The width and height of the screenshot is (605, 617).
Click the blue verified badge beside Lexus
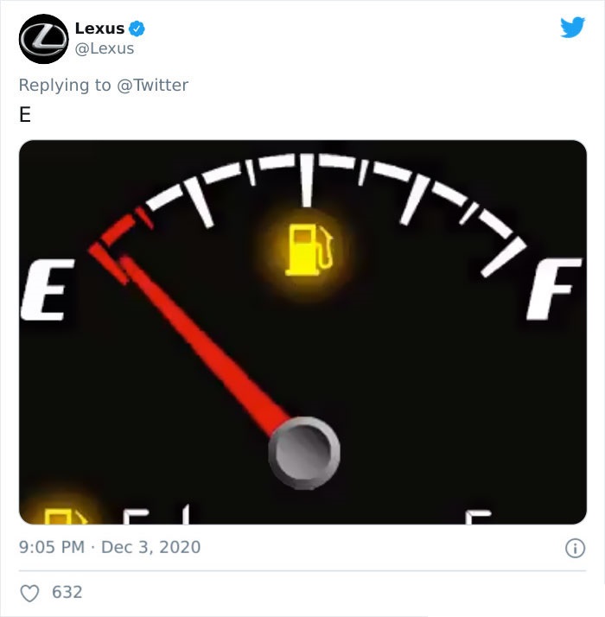(137, 29)
